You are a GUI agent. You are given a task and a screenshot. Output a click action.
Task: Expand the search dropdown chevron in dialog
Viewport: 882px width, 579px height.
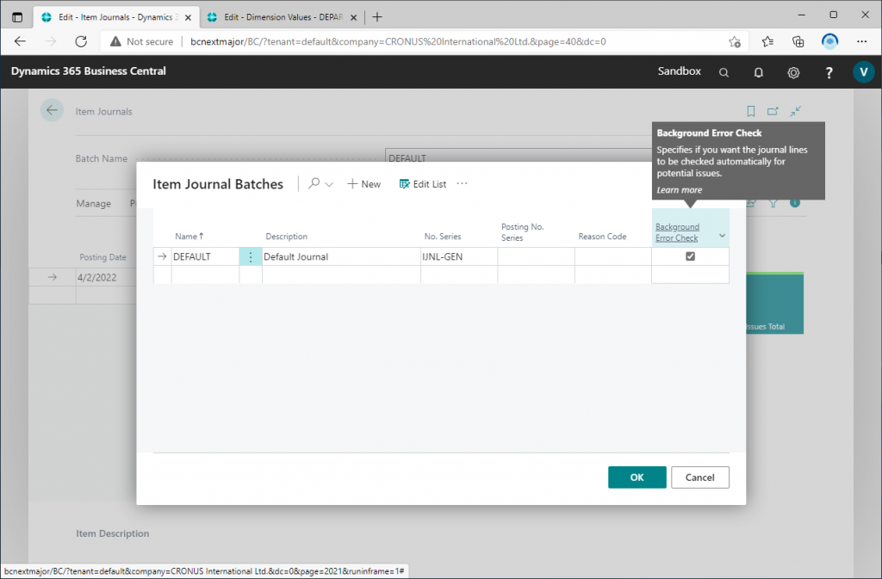coord(329,185)
